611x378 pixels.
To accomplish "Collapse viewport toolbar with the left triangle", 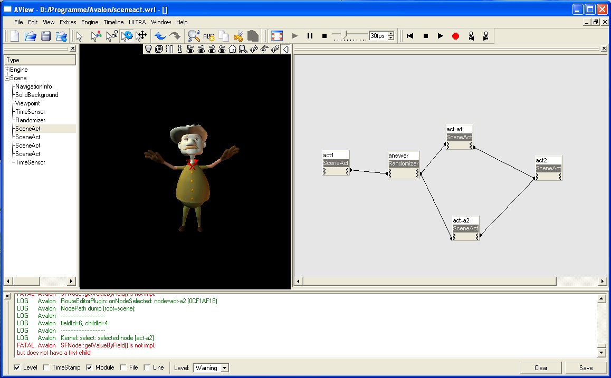I will coord(286,49).
